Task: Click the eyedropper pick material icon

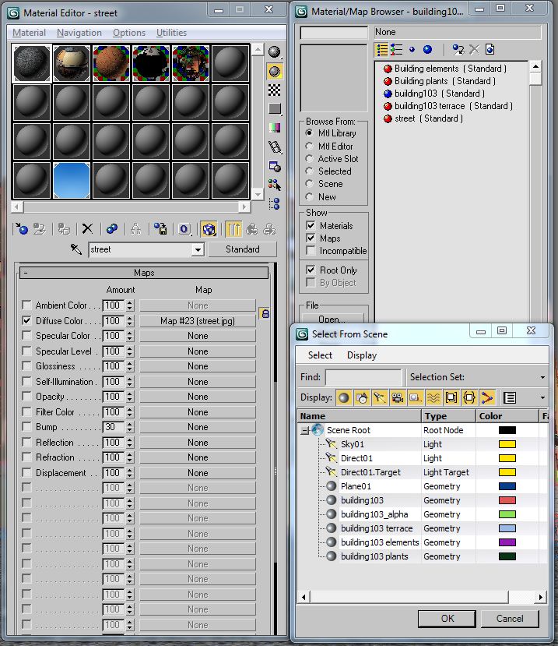Action: (76, 249)
